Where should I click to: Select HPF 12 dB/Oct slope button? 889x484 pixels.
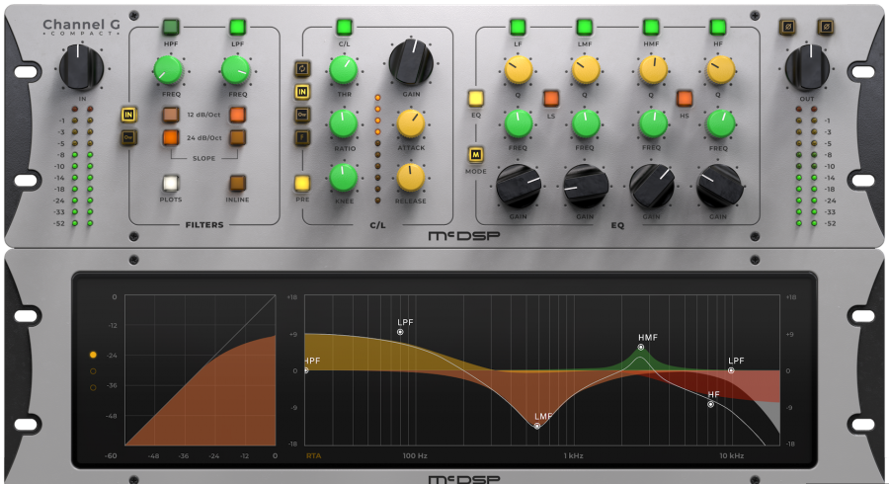pos(171,115)
